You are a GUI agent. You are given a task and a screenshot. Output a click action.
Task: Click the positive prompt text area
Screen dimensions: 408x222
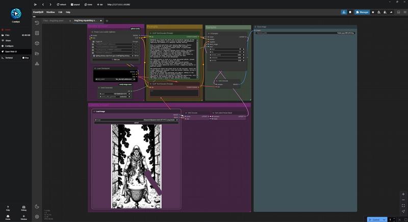click(173, 58)
